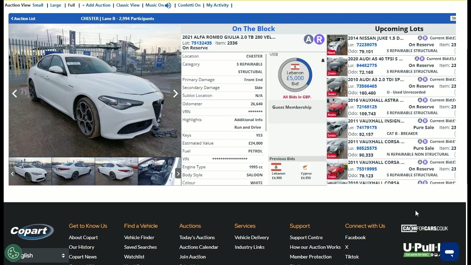Open lot number 75132435 link
471x265 pixels.
coord(202,43)
